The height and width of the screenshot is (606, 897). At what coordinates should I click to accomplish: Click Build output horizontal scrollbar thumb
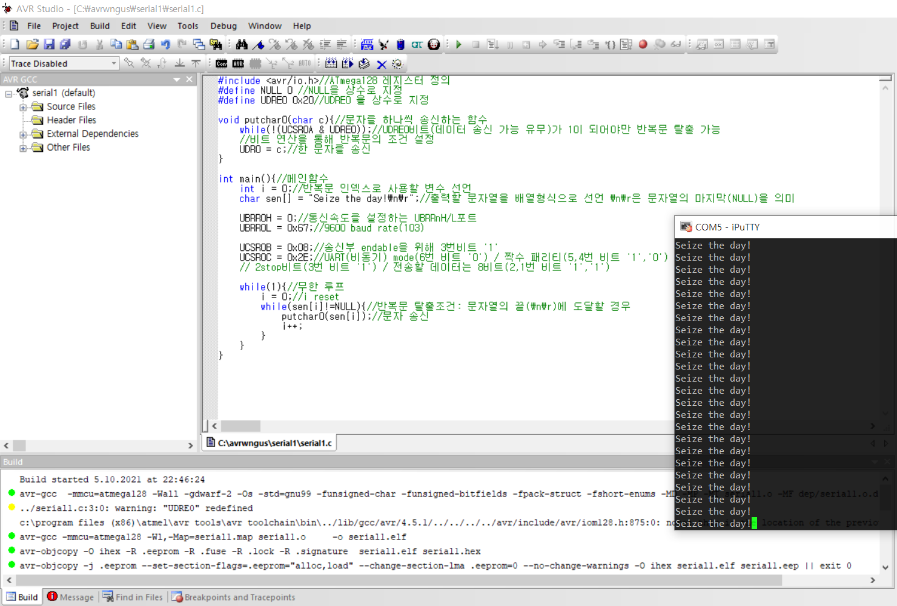tap(398, 580)
